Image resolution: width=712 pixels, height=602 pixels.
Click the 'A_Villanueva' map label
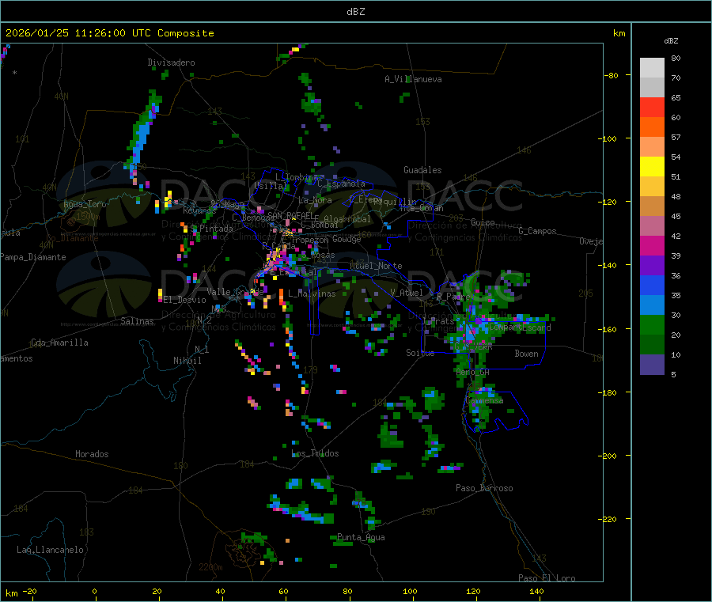point(413,79)
